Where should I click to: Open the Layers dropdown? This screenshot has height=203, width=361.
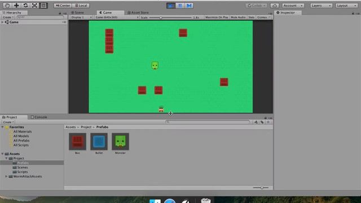click(321, 6)
